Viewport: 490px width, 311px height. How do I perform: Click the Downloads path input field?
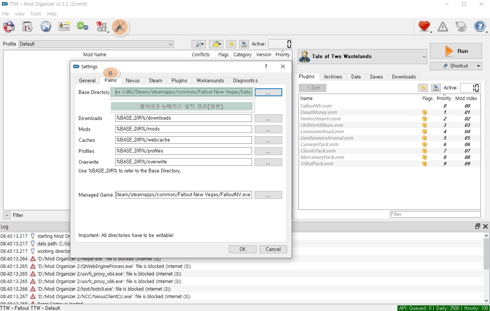184,118
